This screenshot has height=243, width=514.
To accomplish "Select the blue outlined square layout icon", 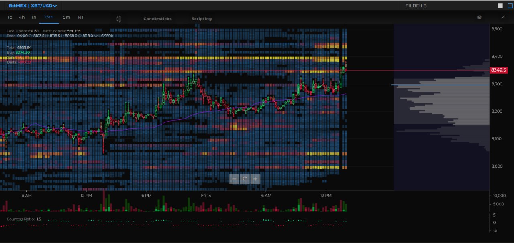I will [x=509, y=6].
